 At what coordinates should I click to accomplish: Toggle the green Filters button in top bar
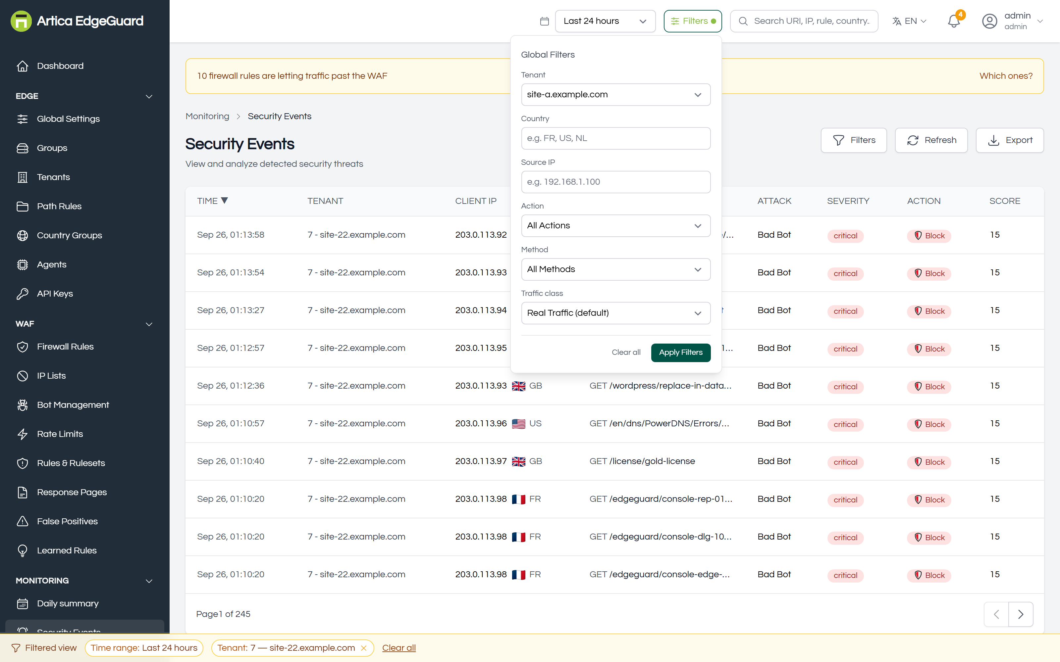[x=693, y=21]
